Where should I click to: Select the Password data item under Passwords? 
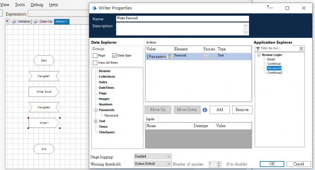(111, 115)
